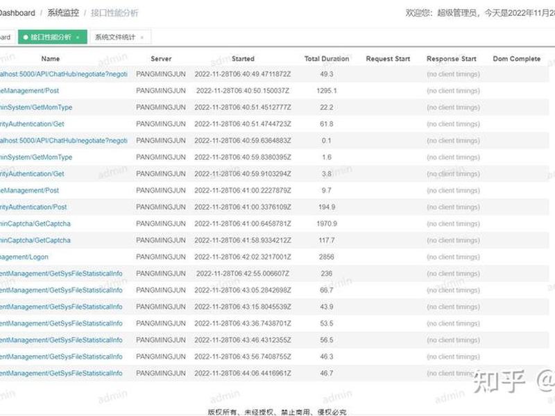Click started time 2022-11-28T06:41:00.2227879Z
The image size is (555, 416).
(243, 191)
